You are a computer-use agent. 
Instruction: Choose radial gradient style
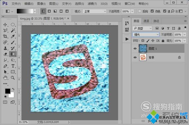49,11
